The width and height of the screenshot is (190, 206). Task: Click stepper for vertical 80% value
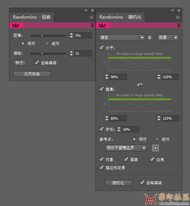coord(107,118)
